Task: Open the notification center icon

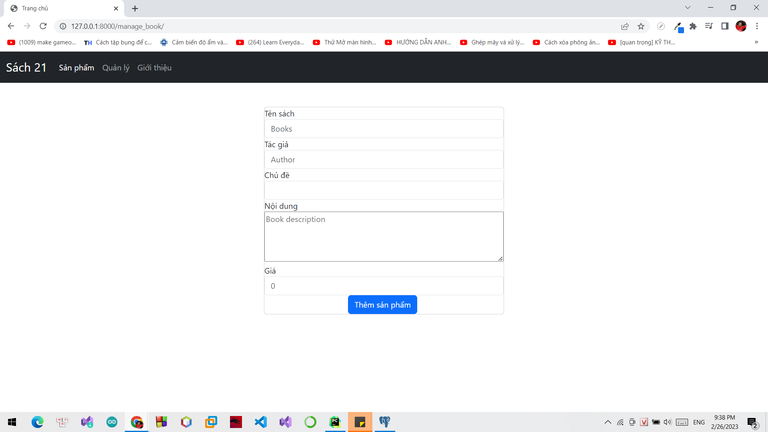Action: coord(752,422)
